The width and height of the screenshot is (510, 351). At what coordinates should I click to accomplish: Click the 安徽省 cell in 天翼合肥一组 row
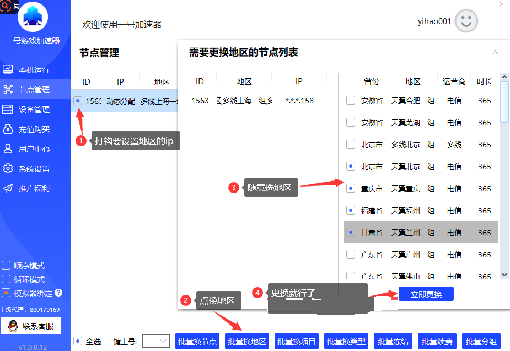point(372,101)
